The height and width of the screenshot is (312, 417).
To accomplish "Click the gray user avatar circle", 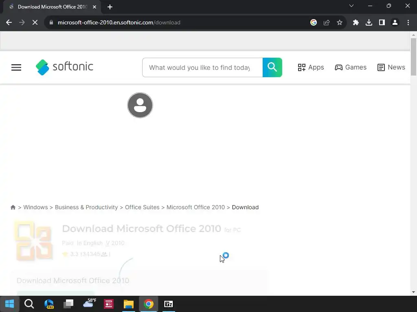I will [140, 105].
